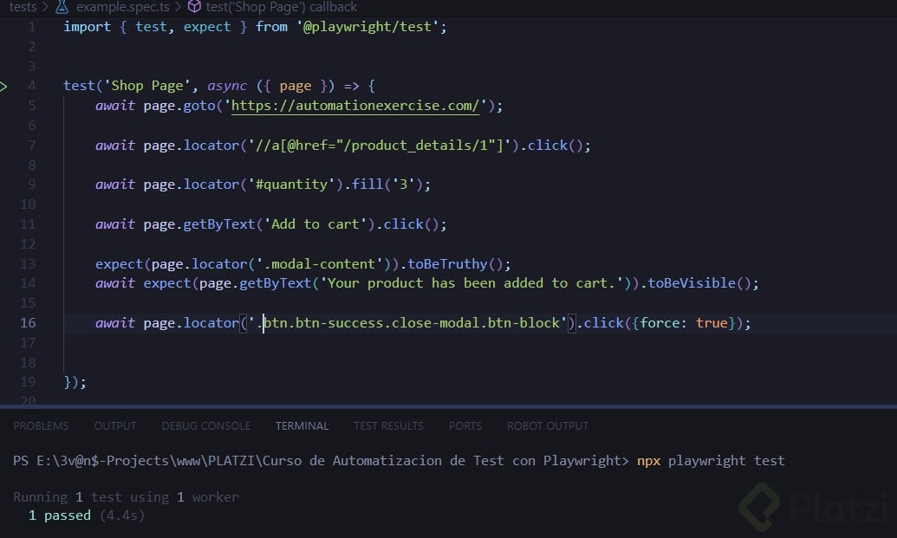The image size is (897, 538).
Task: Click the 'force: true' option on line 16
Action: (x=683, y=323)
